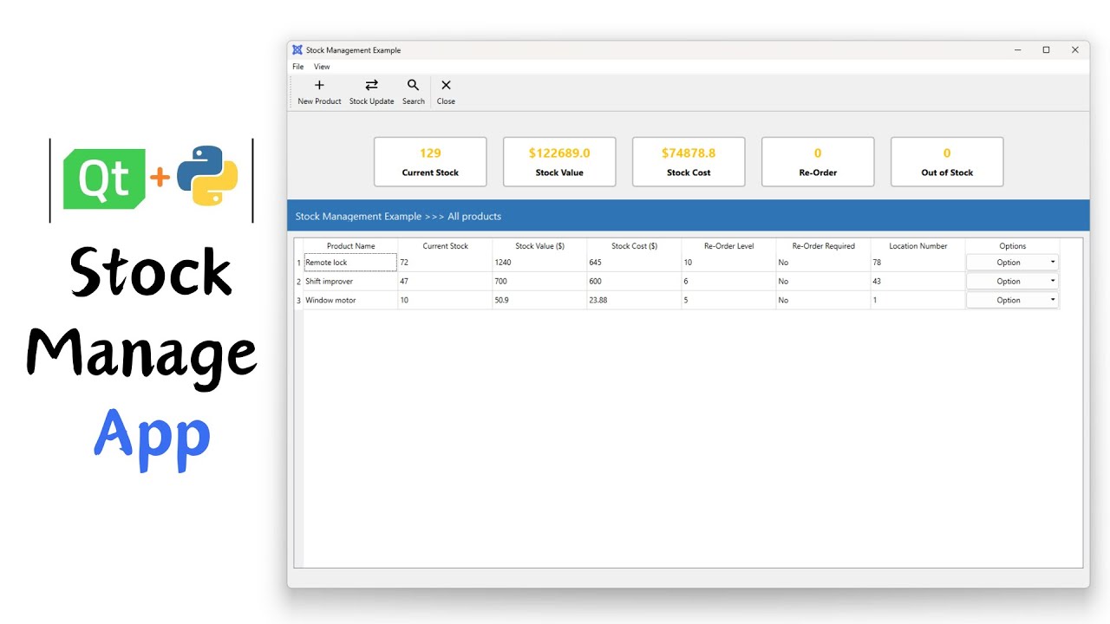Click current stock cell '72'
The height and width of the screenshot is (624, 1110).
point(446,263)
